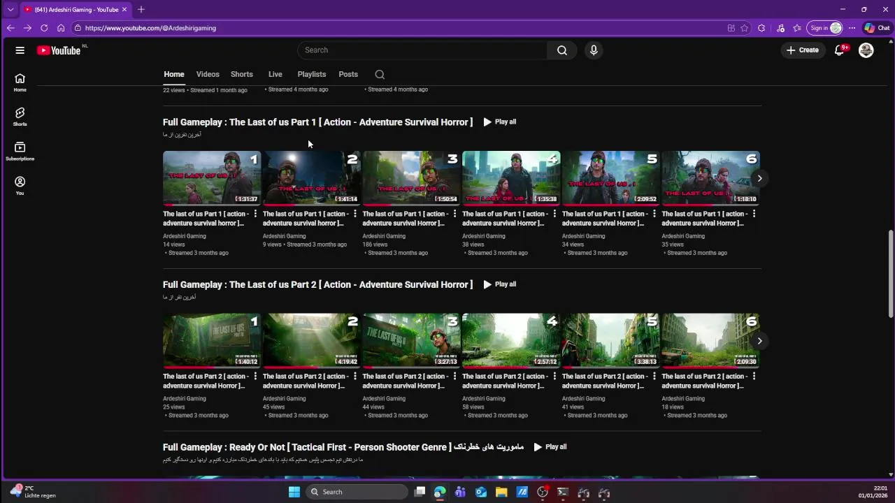Open options menu for Part 2 video 1
895x503 pixels.
point(255,377)
